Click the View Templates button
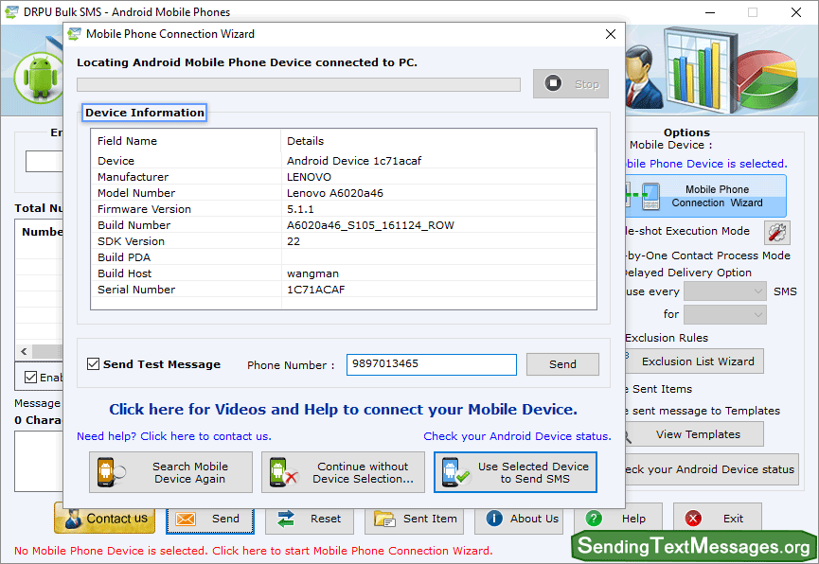This screenshot has width=819, height=564. click(x=695, y=434)
